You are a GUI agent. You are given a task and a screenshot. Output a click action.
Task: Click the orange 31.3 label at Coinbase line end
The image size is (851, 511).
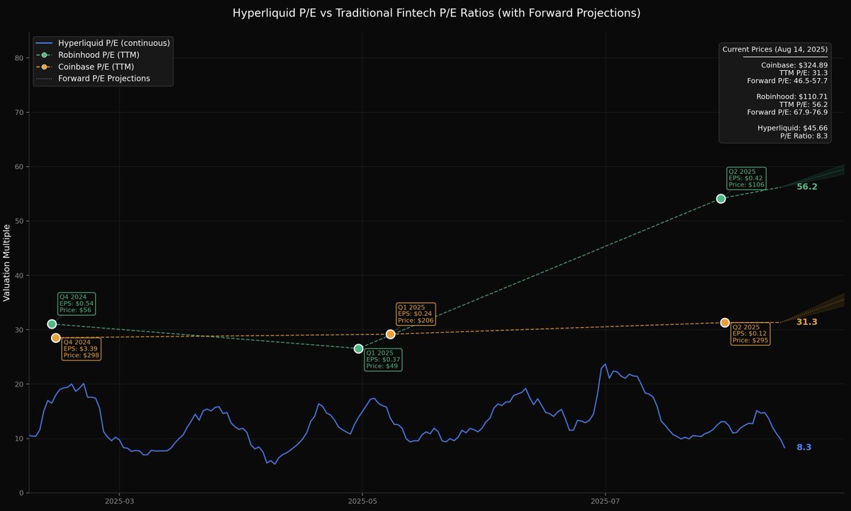(807, 322)
